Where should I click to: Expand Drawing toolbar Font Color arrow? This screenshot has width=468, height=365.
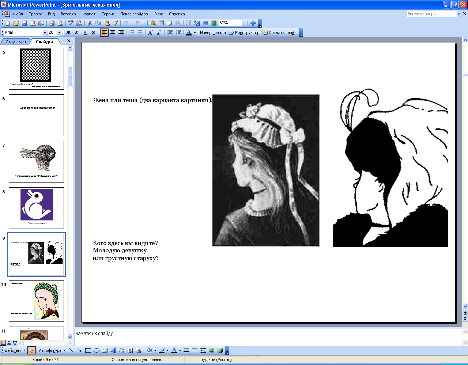coord(180,350)
